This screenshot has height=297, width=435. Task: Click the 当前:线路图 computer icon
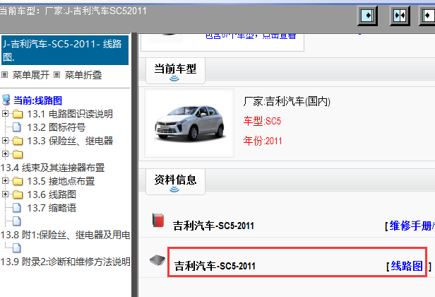(6, 100)
